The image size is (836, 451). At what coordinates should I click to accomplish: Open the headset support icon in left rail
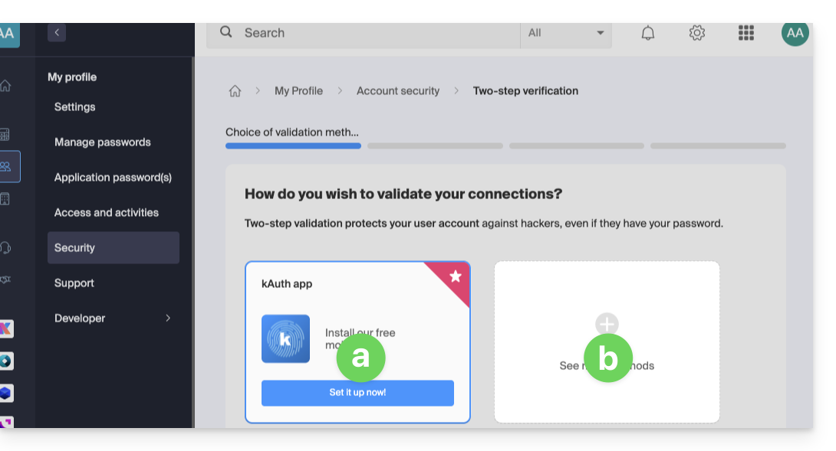[x=6, y=247]
